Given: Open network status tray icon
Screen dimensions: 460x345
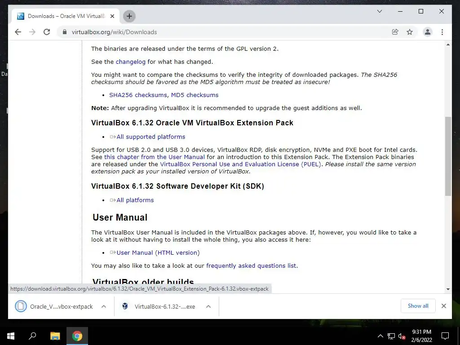Looking at the screenshot, I should (391, 336).
